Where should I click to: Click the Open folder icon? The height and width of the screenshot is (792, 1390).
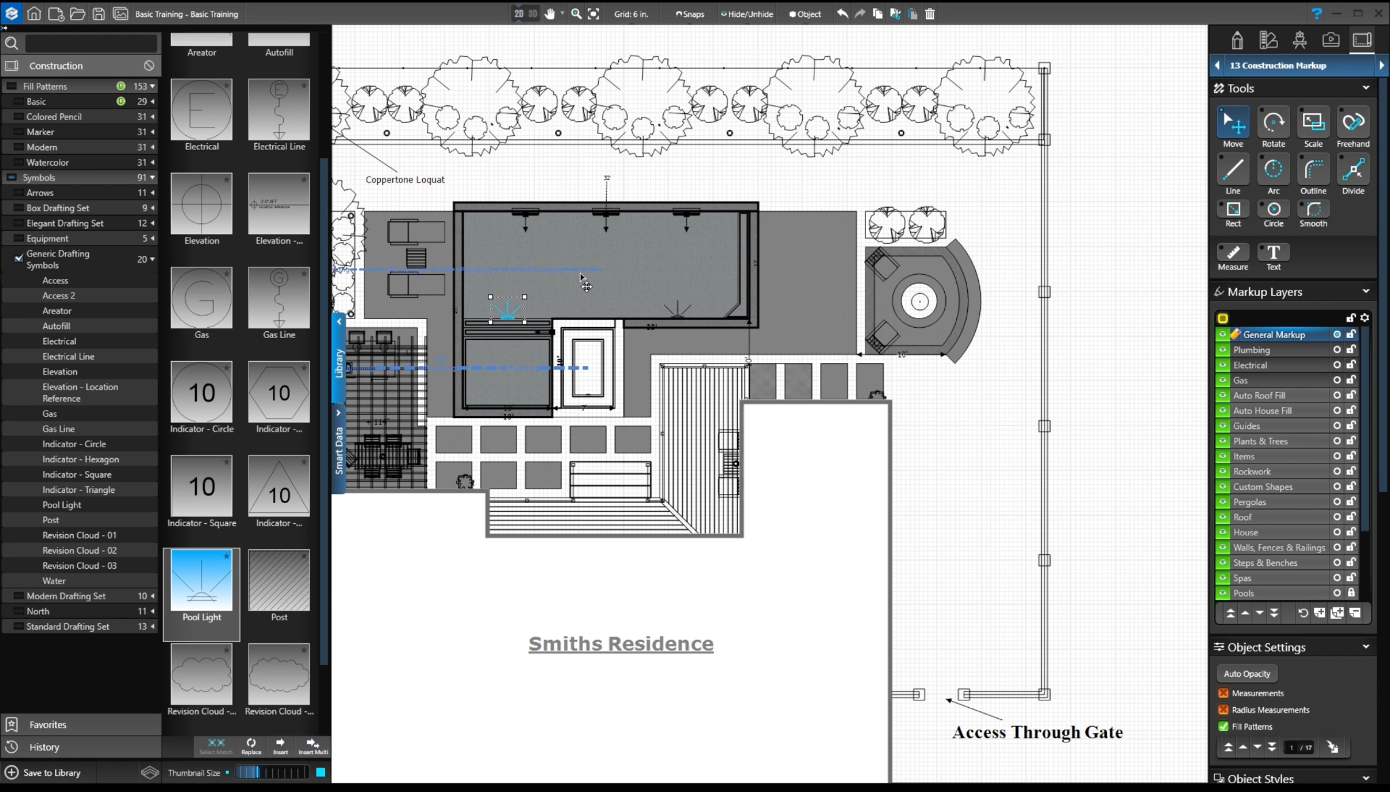click(77, 14)
